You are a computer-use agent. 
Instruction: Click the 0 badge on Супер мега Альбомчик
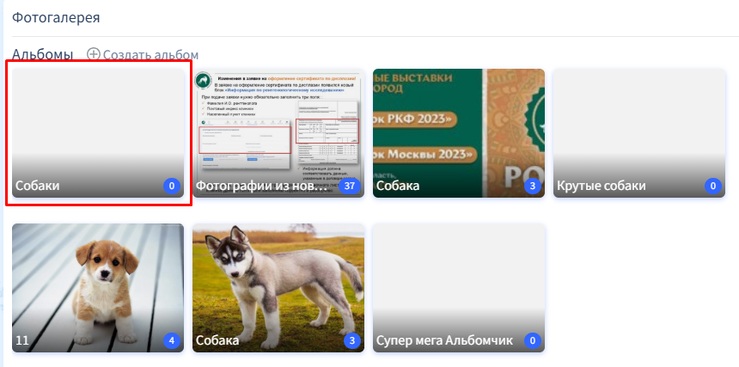tap(533, 340)
